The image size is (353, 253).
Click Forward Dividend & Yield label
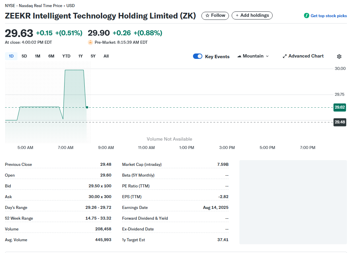(x=145, y=218)
